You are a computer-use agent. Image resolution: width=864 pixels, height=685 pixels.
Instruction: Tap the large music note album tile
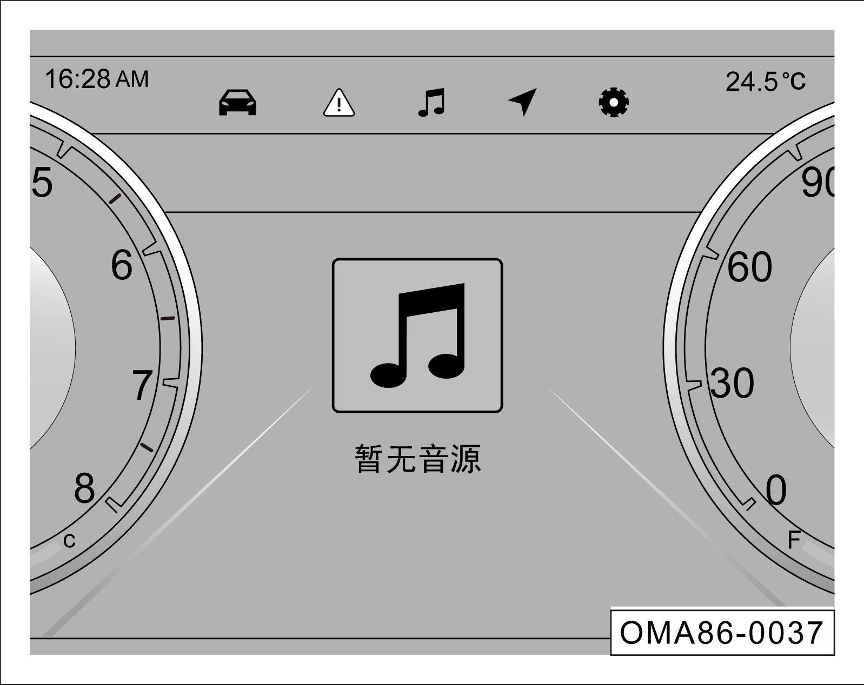[x=417, y=335]
